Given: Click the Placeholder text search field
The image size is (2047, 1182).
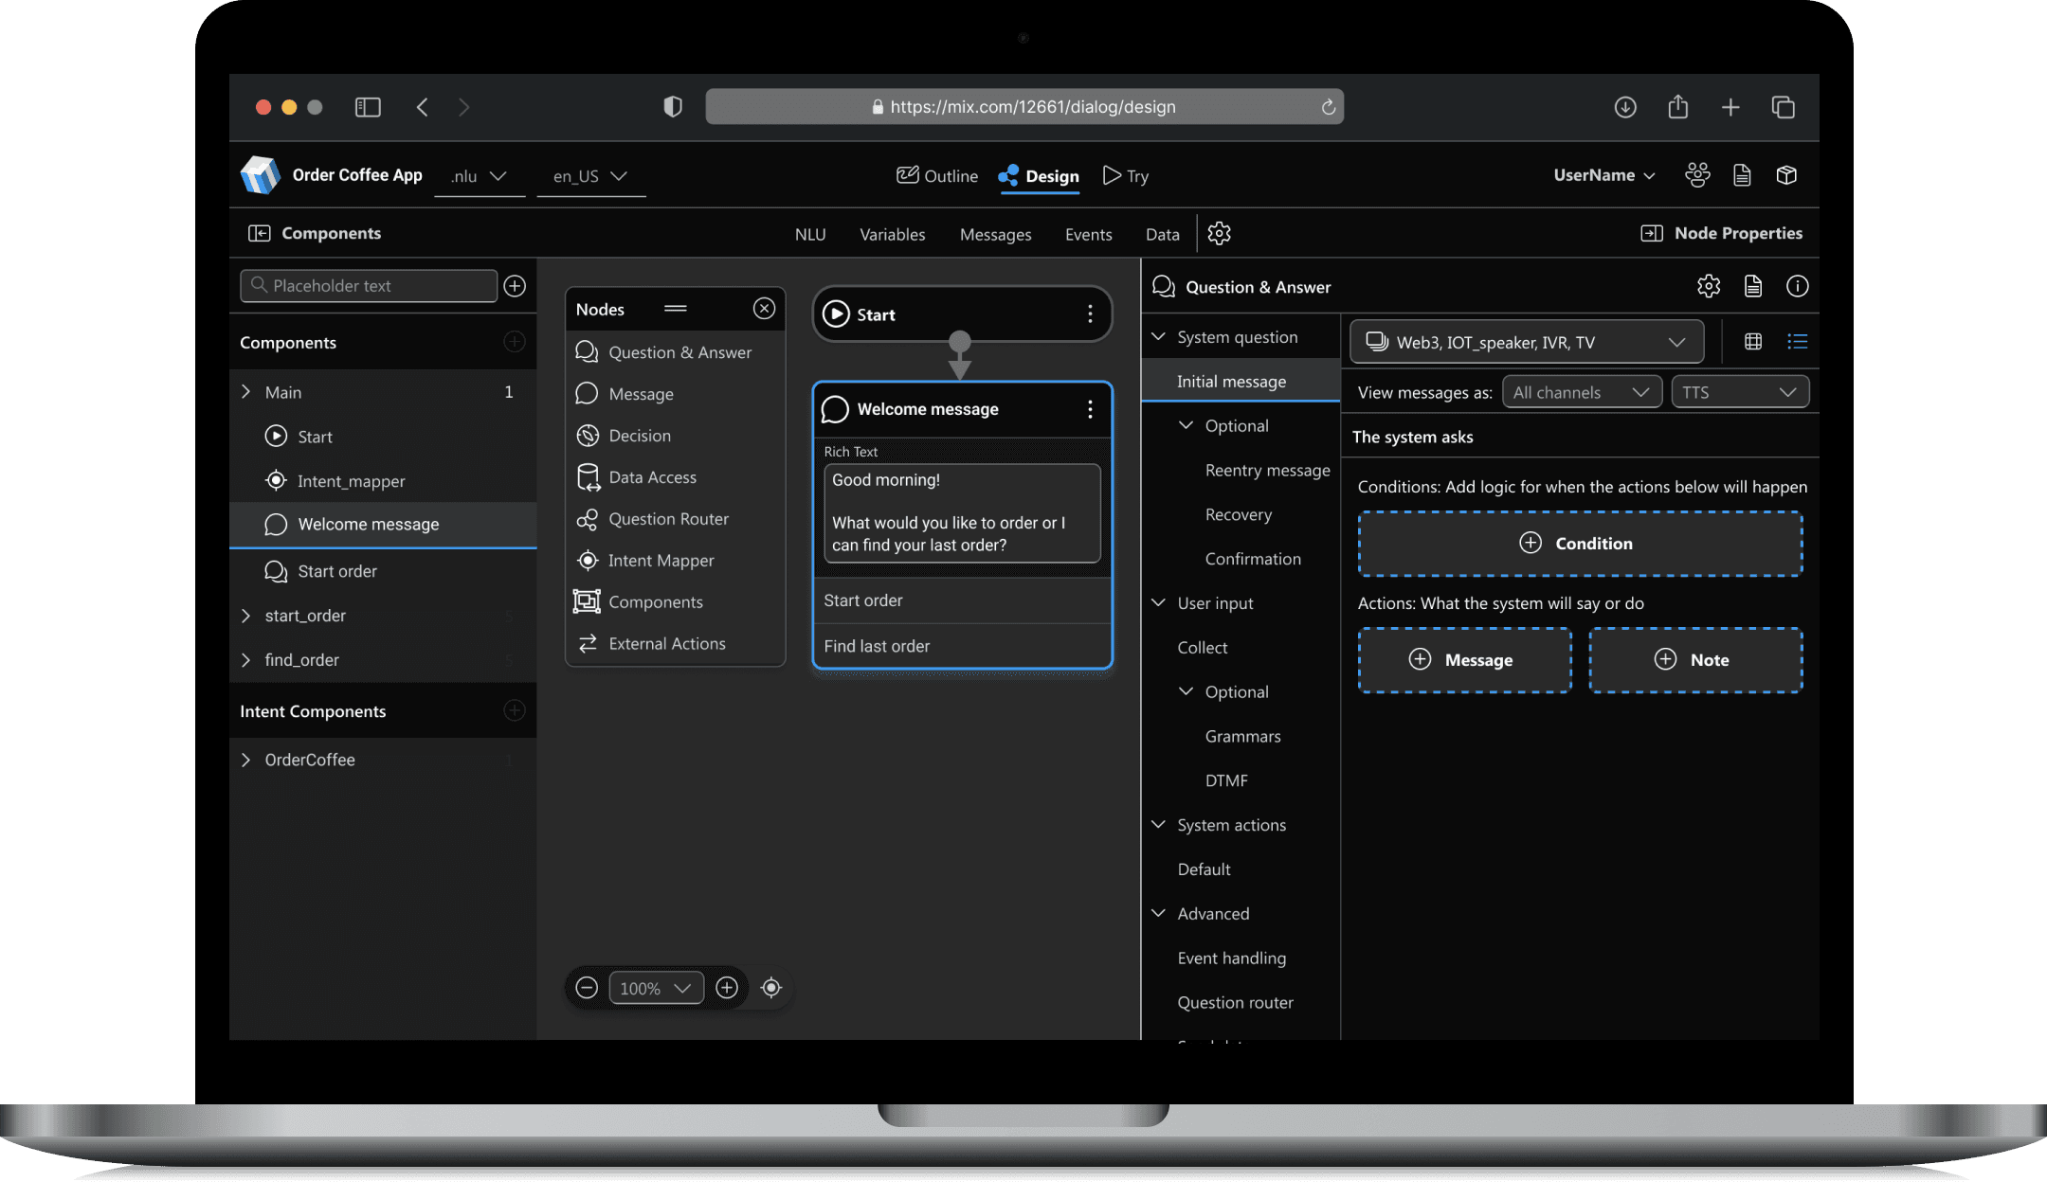Looking at the screenshot, I should (x=370, y=286).
